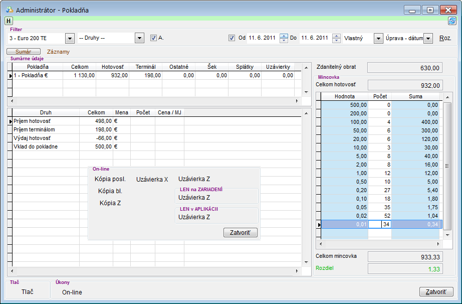This screenshot has height=304, width=462.
Task: Click the Počet field for 0,01 coin
Action: point(380,225)
